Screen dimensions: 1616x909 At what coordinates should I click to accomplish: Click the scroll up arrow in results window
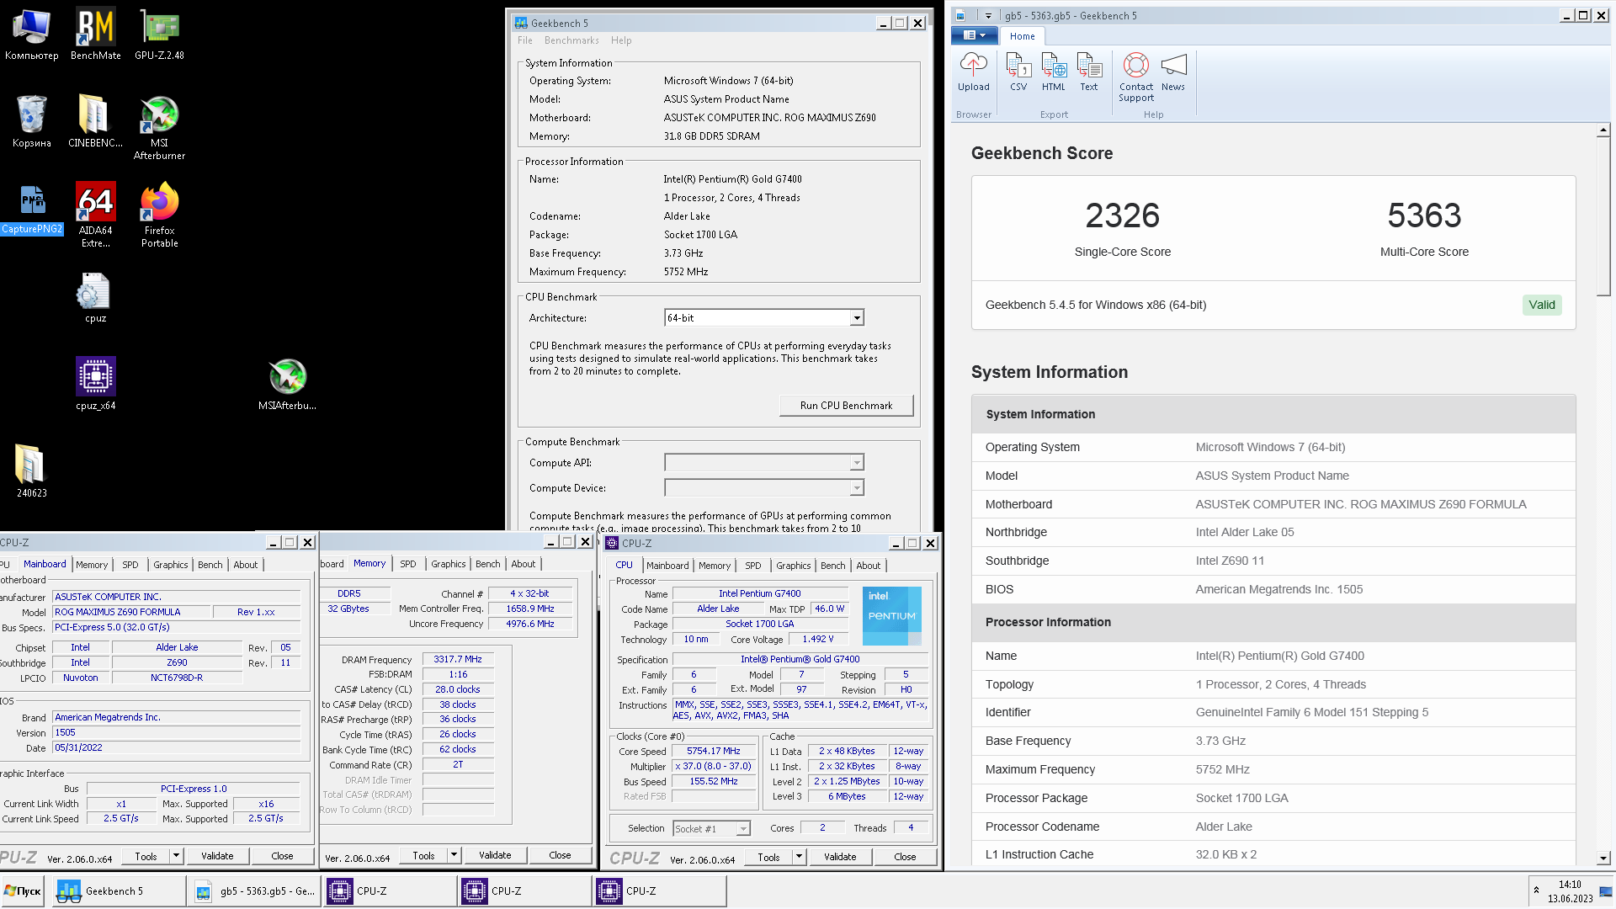[x=1603, y=130]
